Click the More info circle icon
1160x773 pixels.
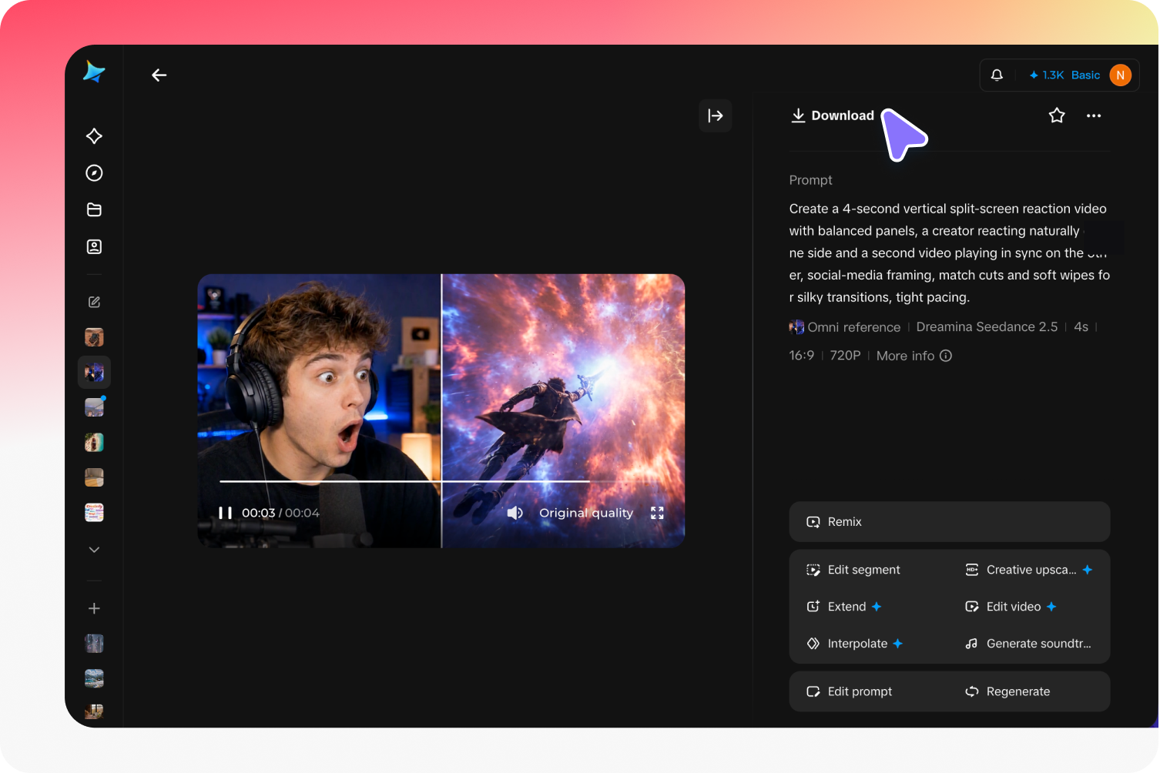click(946, 356)
